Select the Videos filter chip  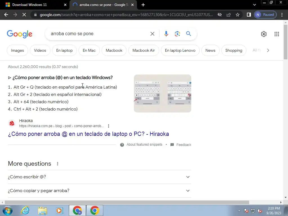coord(40,50)
